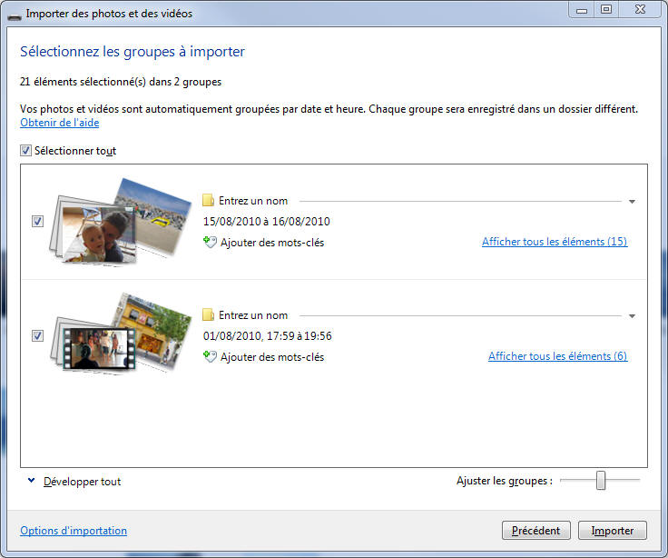Click the window icon in the title bar
Image resolution: width=668 pixels, height=558 pixels.
coord(13,14)
